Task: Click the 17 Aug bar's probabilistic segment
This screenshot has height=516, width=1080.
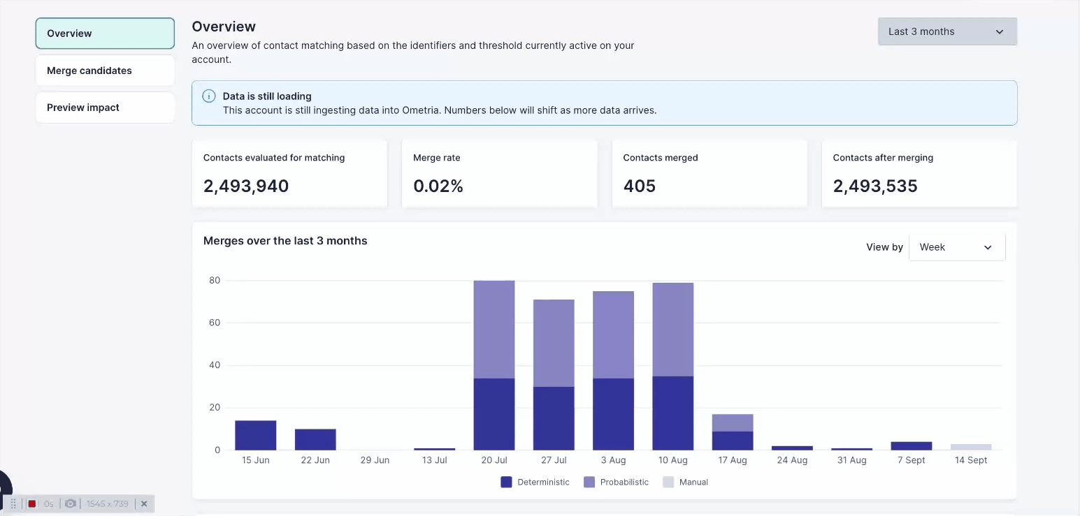Action: [x=733, y=422]
